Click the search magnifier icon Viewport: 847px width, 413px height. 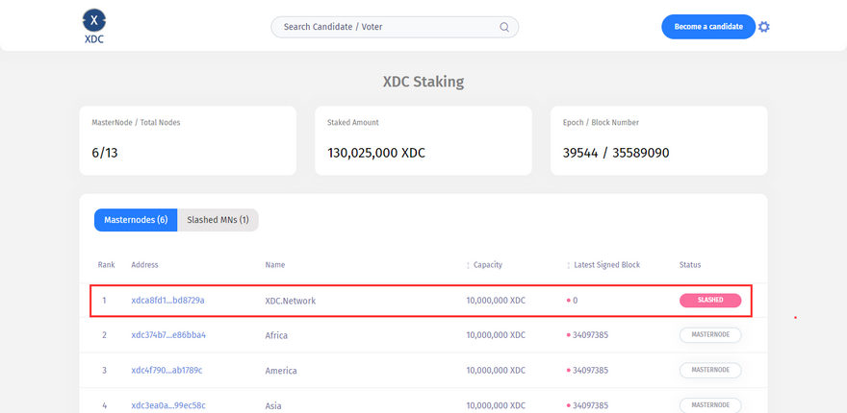(x=504, y=27)
